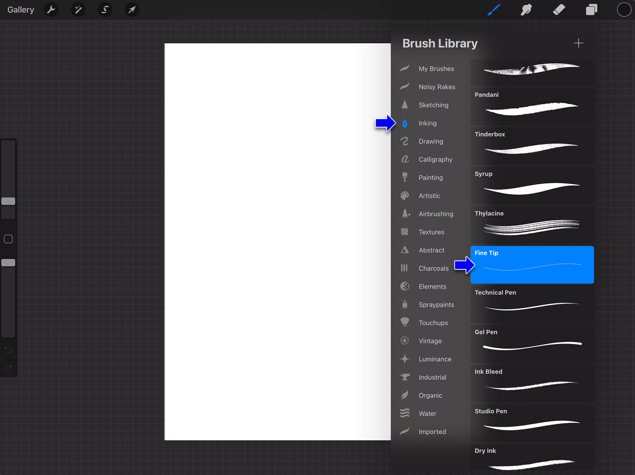Screen dimensions: 635x475
Task: Redo the action in sidebar
Action: (8, 368)
